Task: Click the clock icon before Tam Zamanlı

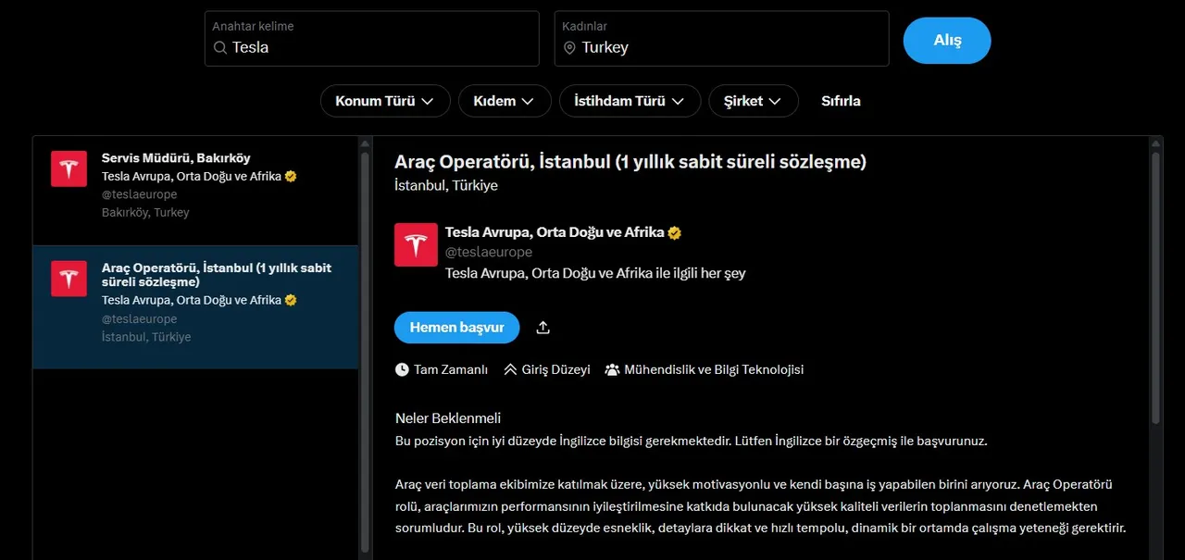Action: (x=401, y=368)
